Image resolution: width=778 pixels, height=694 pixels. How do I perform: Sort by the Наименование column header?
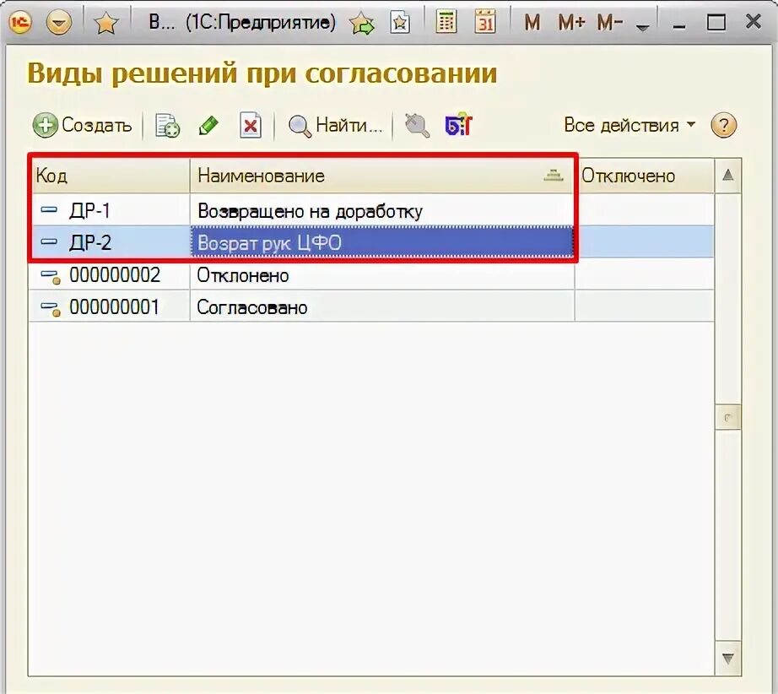tap(382, 176)
